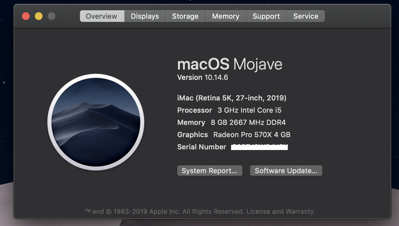The image size is (399, 226).
Task: Click the Memory 8 GB 2667 MHz DDR4 line
Action: (x=231, y=122)
